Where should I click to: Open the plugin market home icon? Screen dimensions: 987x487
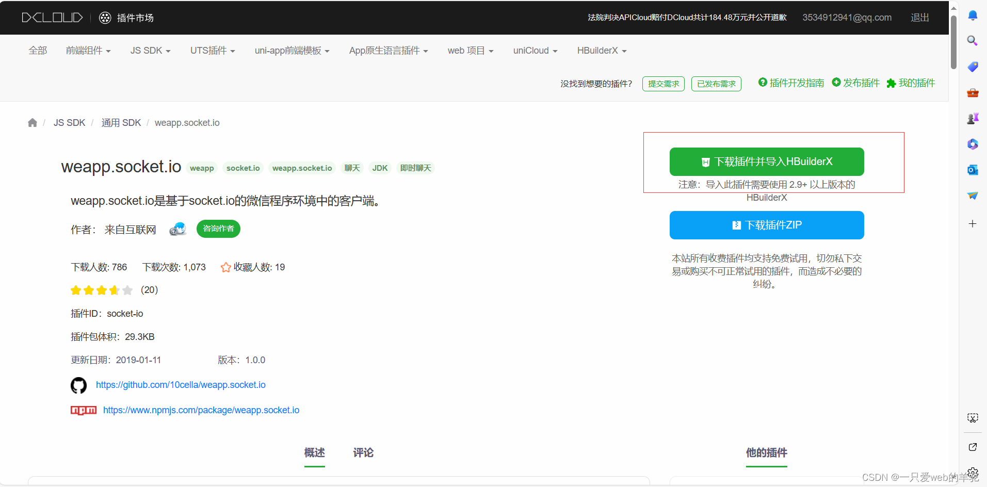coord(105,18)
